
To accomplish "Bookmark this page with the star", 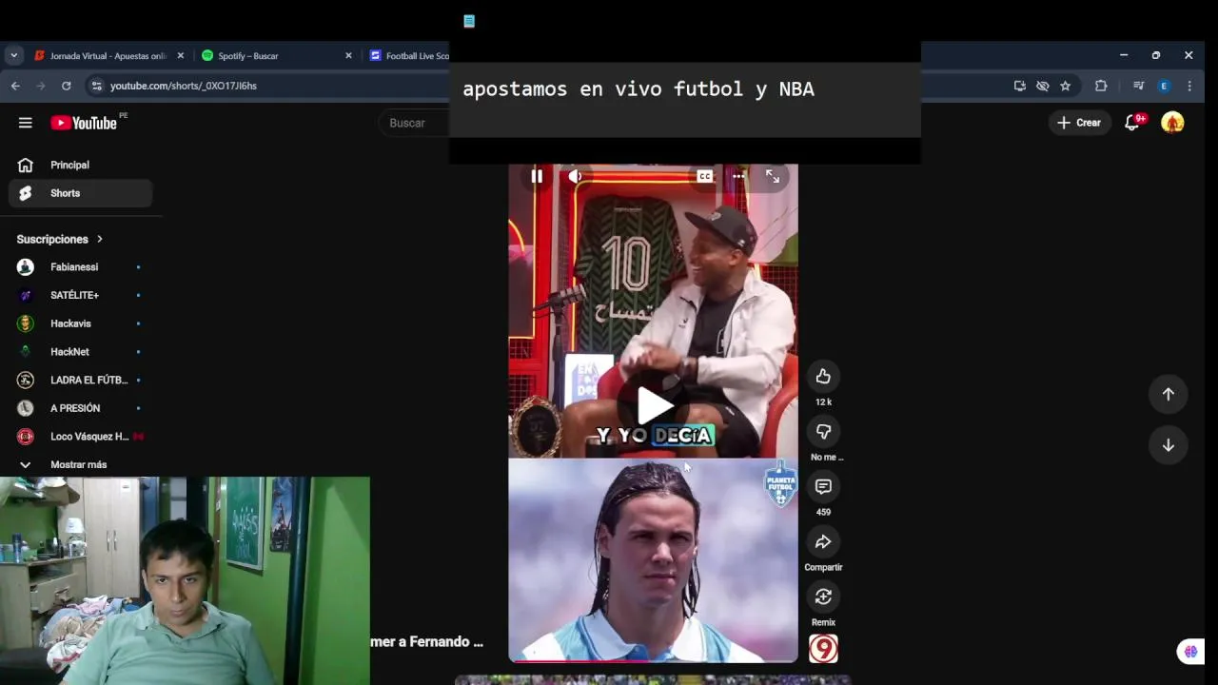I will (1066, 86).
